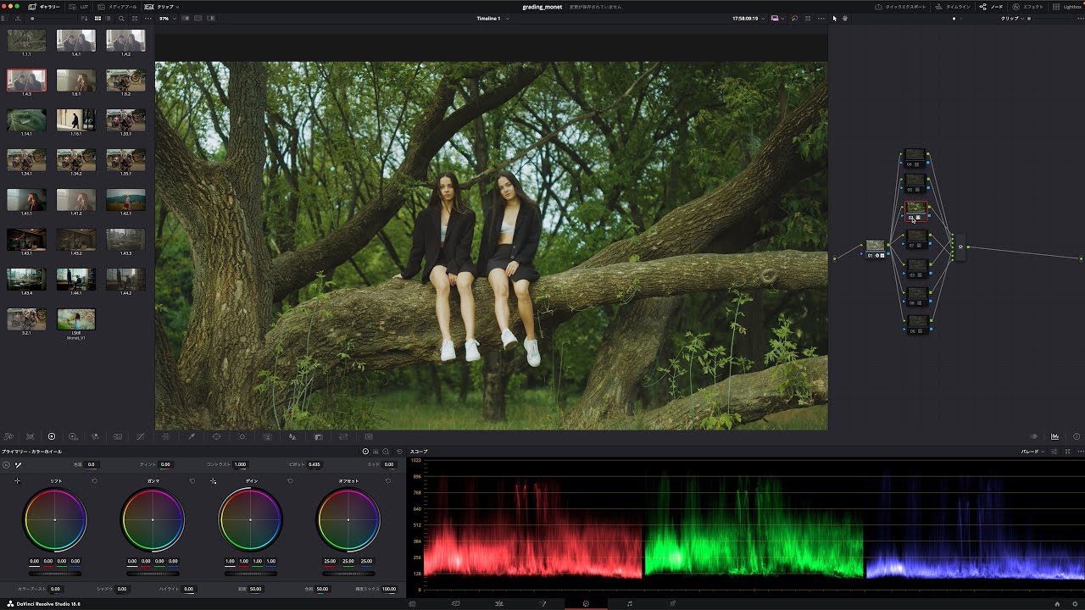Screen dimensions: 1085x610
Task: Open the Motion Effects palette
Action: [118, 436]
